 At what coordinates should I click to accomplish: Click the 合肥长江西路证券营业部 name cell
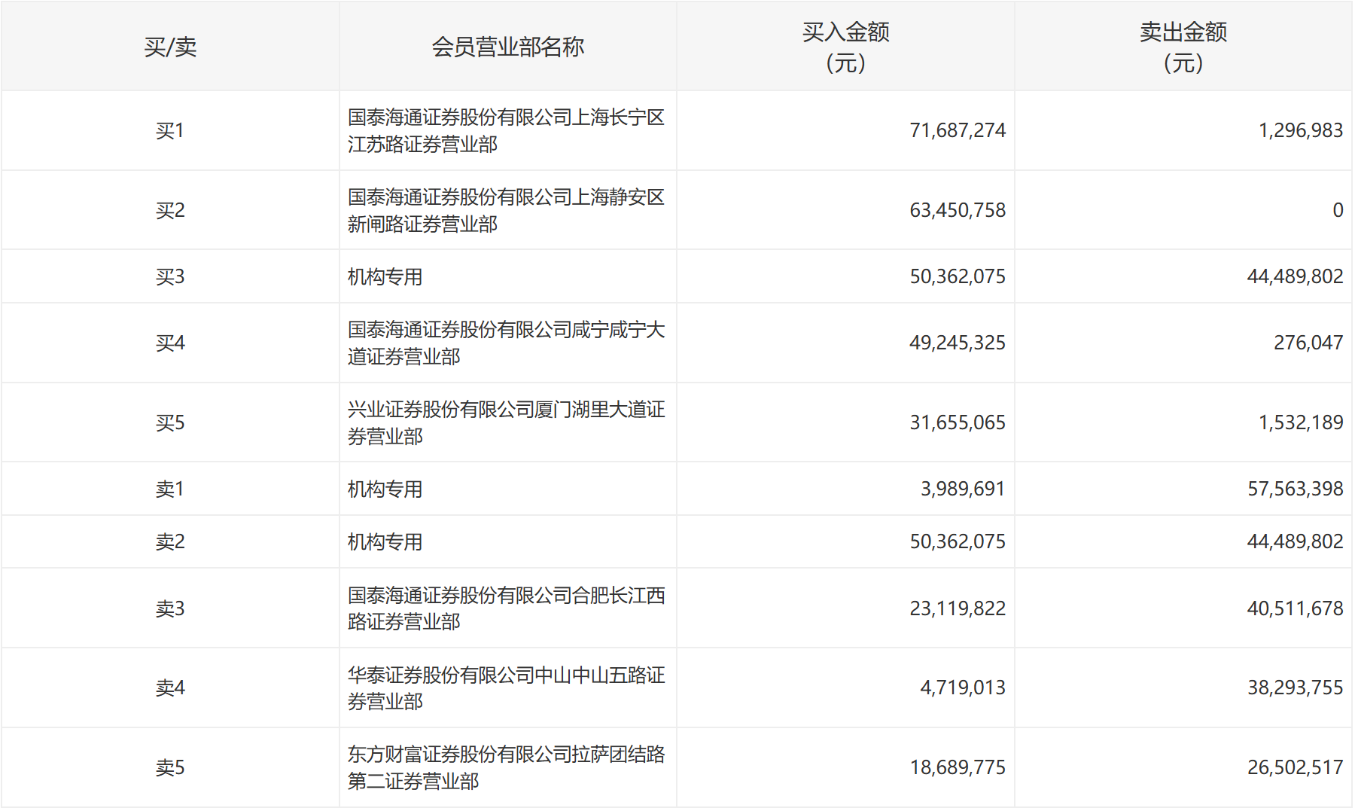(507, 608)
